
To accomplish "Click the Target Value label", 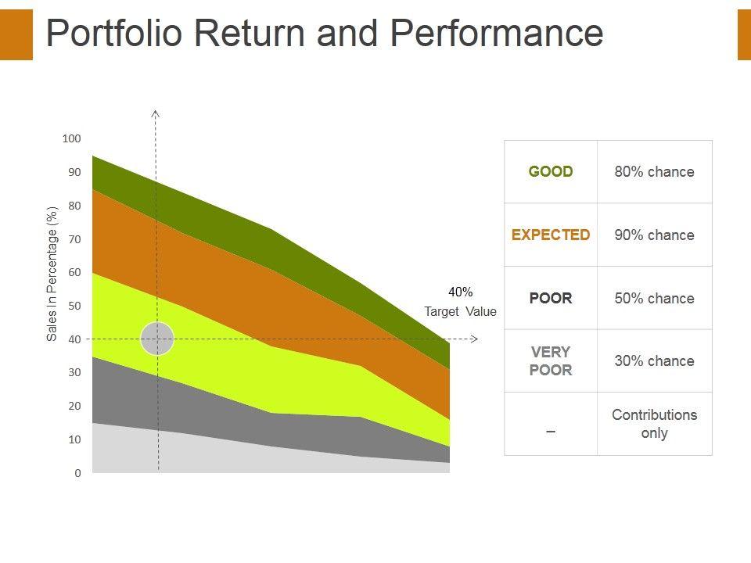I will 460,311.
